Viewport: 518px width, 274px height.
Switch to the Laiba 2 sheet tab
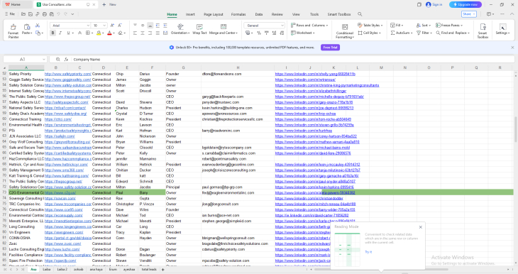(62, 270)
